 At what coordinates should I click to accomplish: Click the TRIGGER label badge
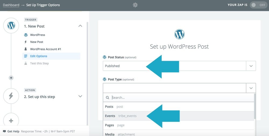point(31,20)
